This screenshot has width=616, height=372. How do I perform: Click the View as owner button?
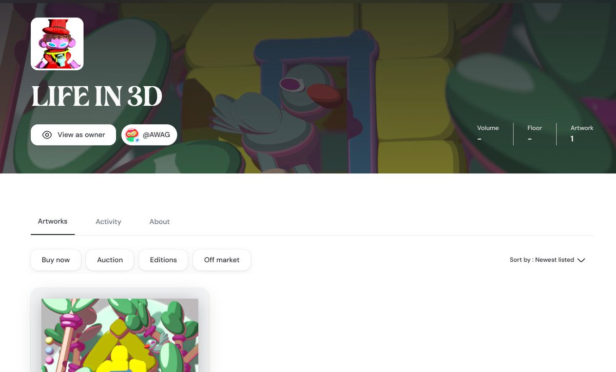pos(73,135)
